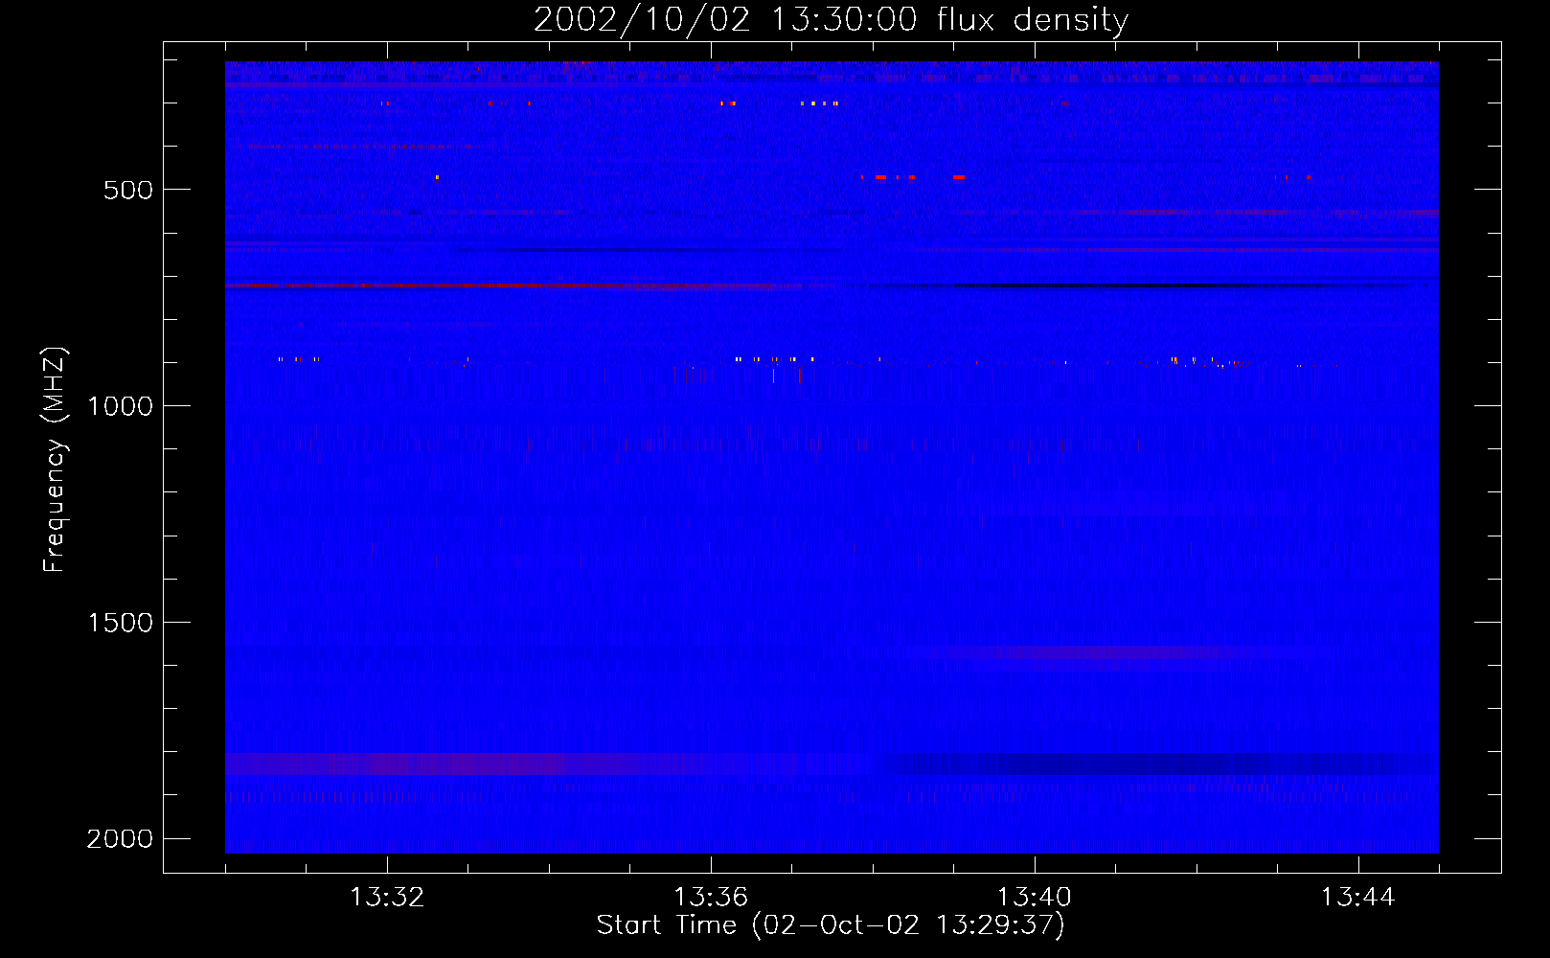Click the 13:44 time tick label
Screen dimensions: 1550x958
click(x=1358, y=898)
